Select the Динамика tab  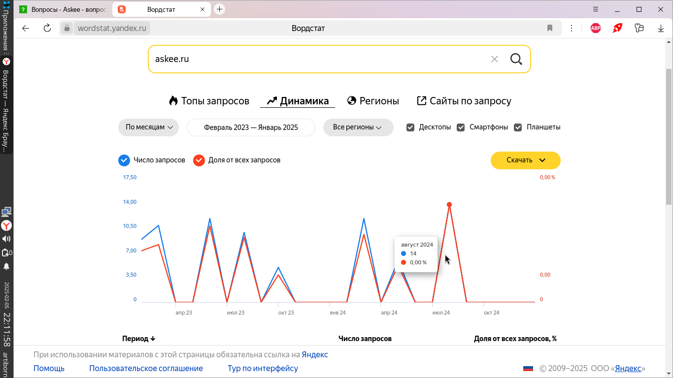coord(298,101)
